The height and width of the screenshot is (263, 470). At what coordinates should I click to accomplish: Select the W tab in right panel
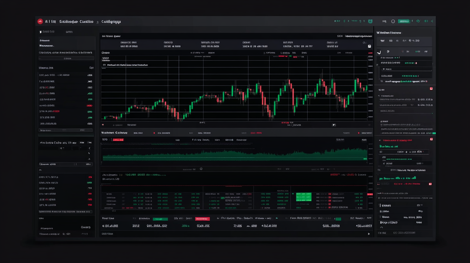[383, 41]
